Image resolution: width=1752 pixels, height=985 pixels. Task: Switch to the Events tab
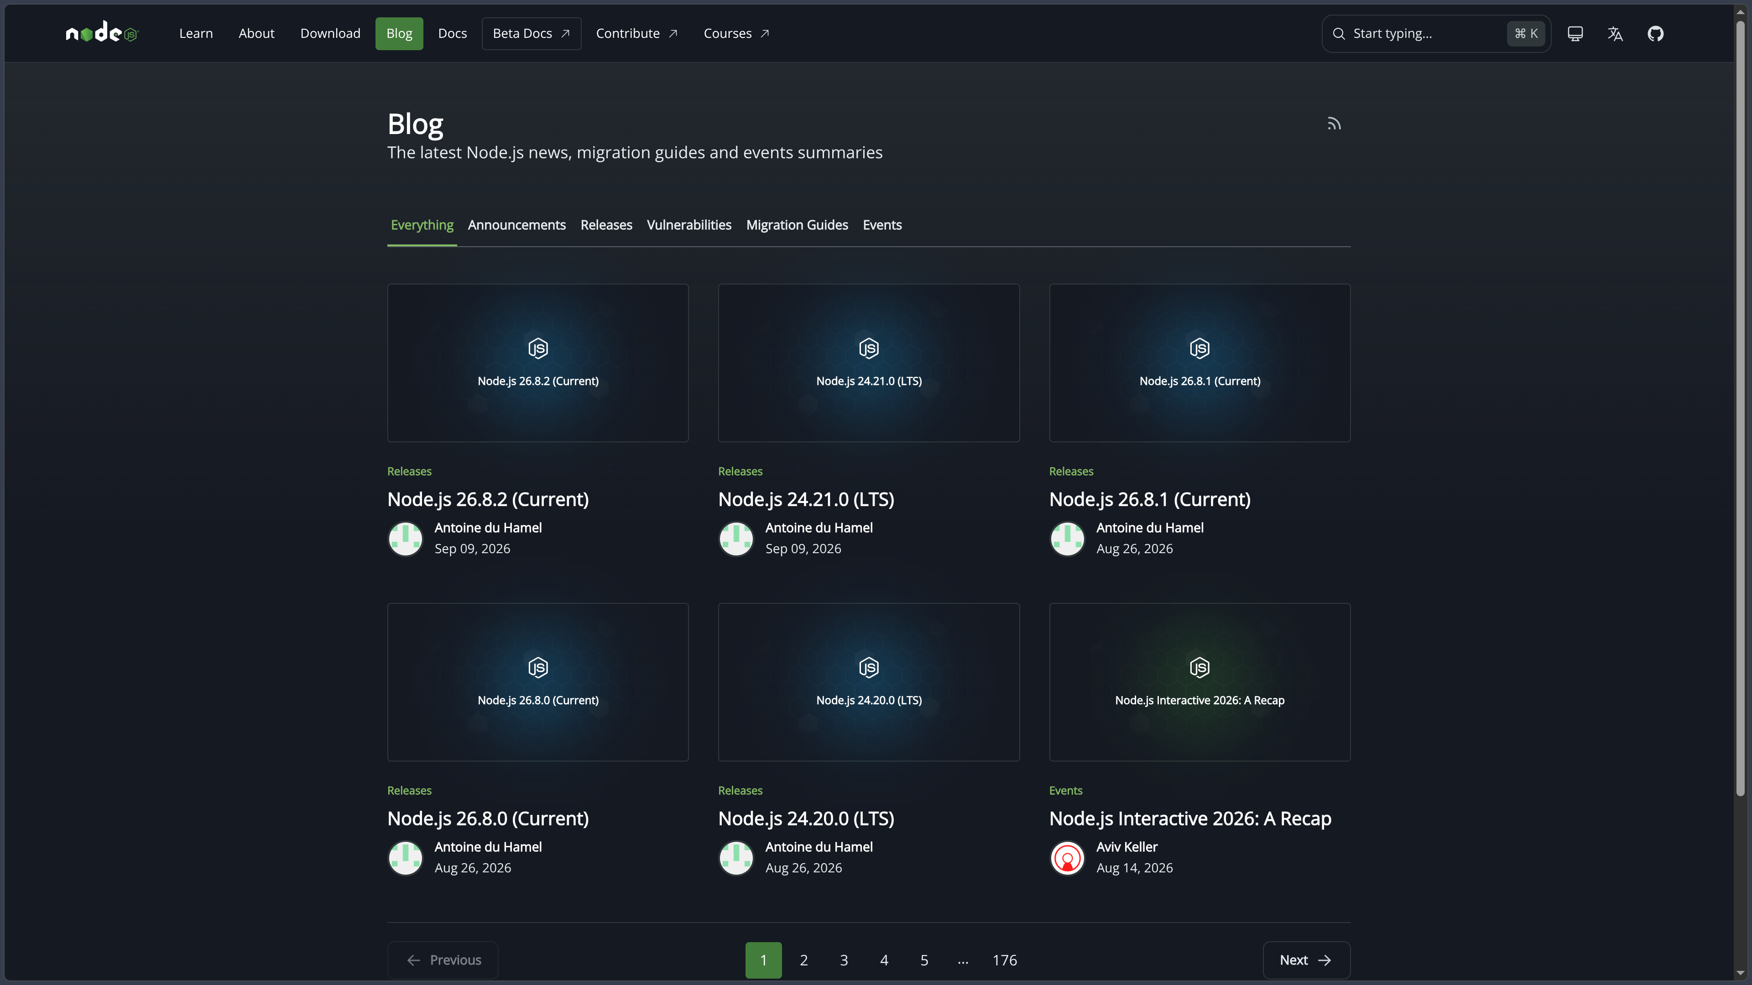tap(882, 225)
